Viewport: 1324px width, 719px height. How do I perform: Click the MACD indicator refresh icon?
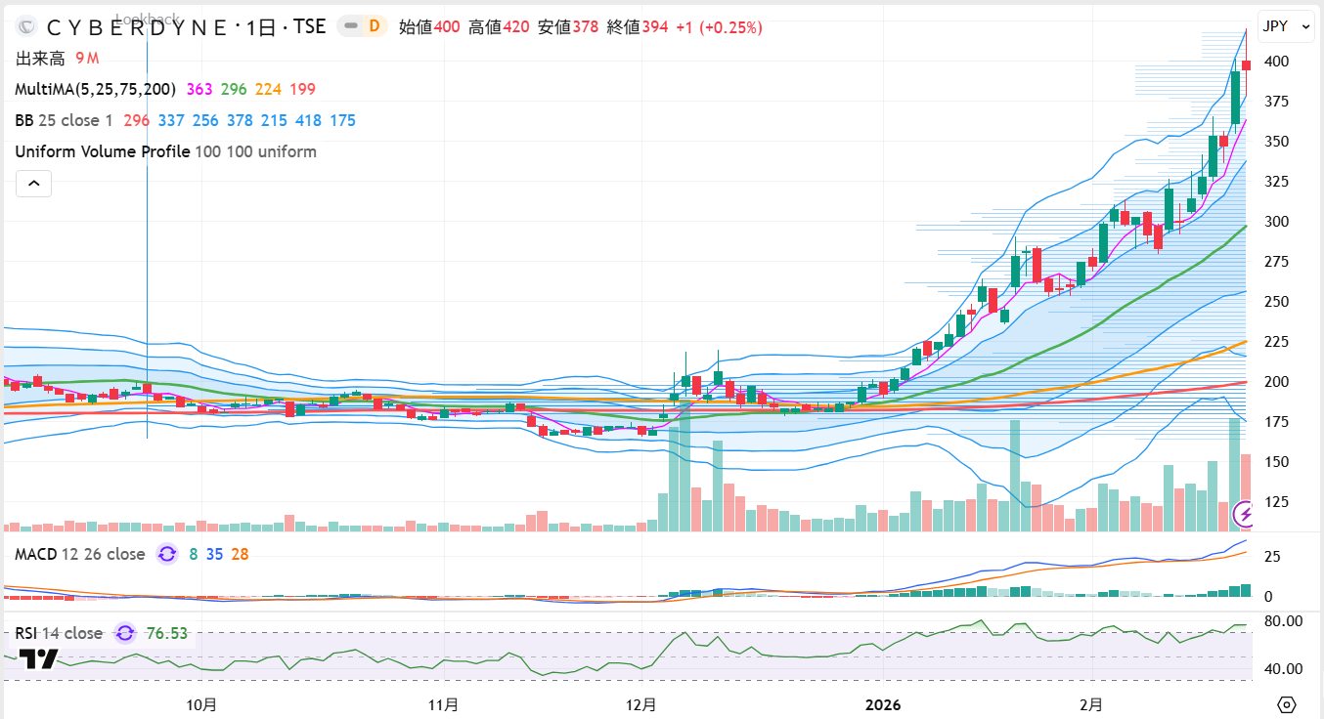click(x=167, y=554)
